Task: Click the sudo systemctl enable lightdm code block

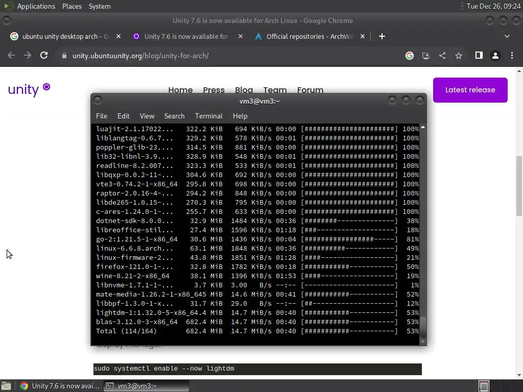Action: (257, 369)
